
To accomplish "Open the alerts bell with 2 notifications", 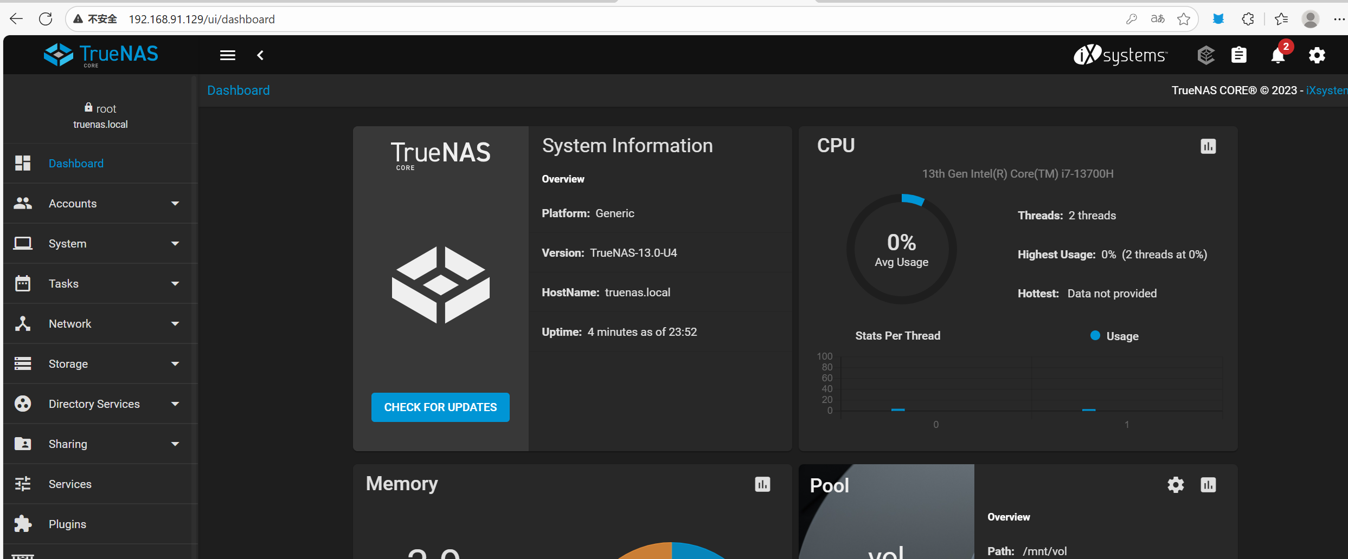I will tap(1278, 55).
